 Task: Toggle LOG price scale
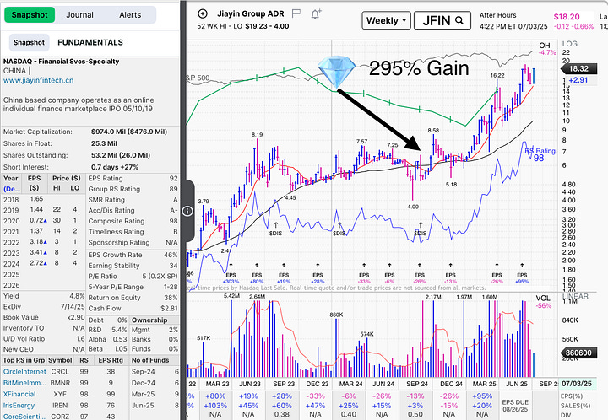point(570,44)
